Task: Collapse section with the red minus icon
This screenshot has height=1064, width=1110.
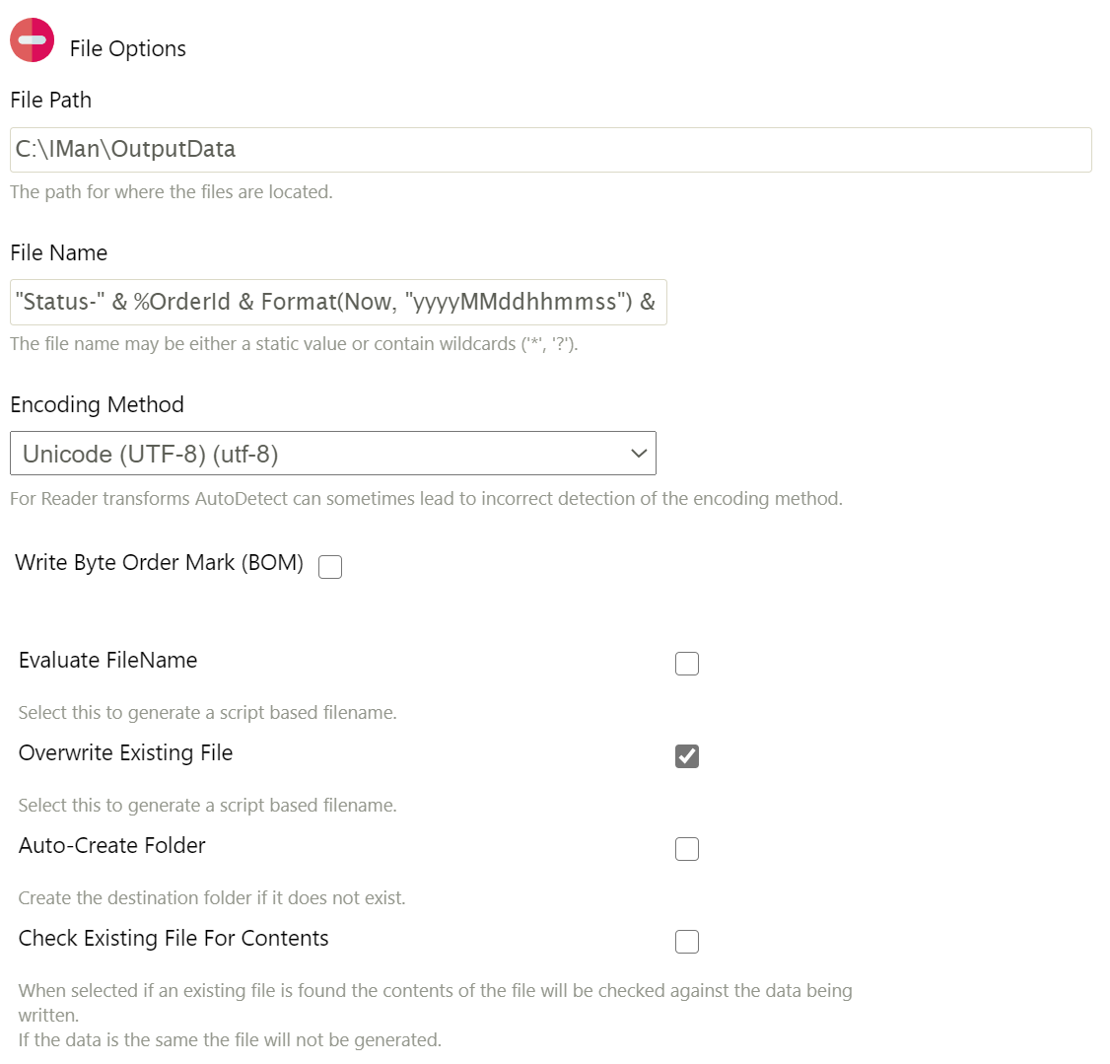Action: [x=32, y=40]
